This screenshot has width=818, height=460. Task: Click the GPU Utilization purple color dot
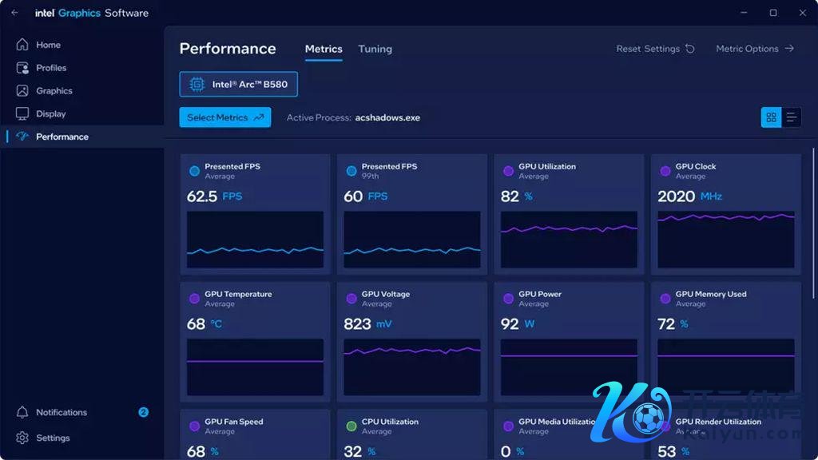click(x=508, y=171)
